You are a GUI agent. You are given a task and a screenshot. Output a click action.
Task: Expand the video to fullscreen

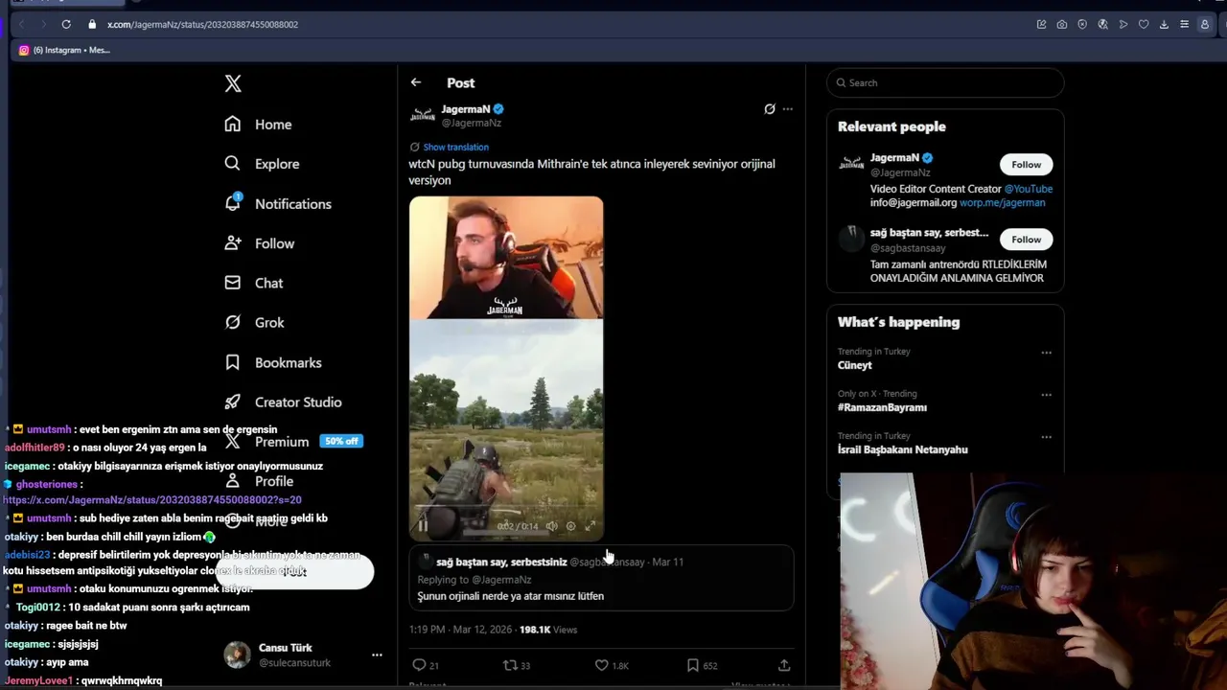(590, 525)
